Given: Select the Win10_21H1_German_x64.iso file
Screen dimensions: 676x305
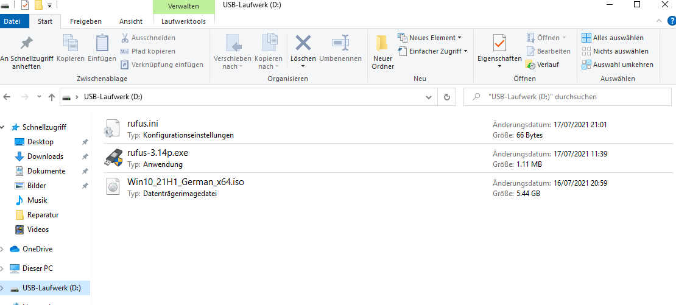Looking at the screenshot, I should coord(186,182).
